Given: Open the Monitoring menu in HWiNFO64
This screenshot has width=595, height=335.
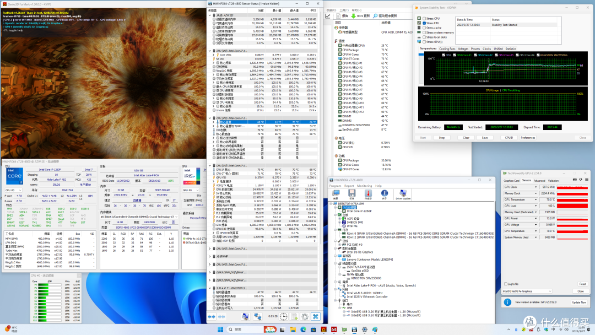Looking at the screenshot, I should tap(364, 186).
